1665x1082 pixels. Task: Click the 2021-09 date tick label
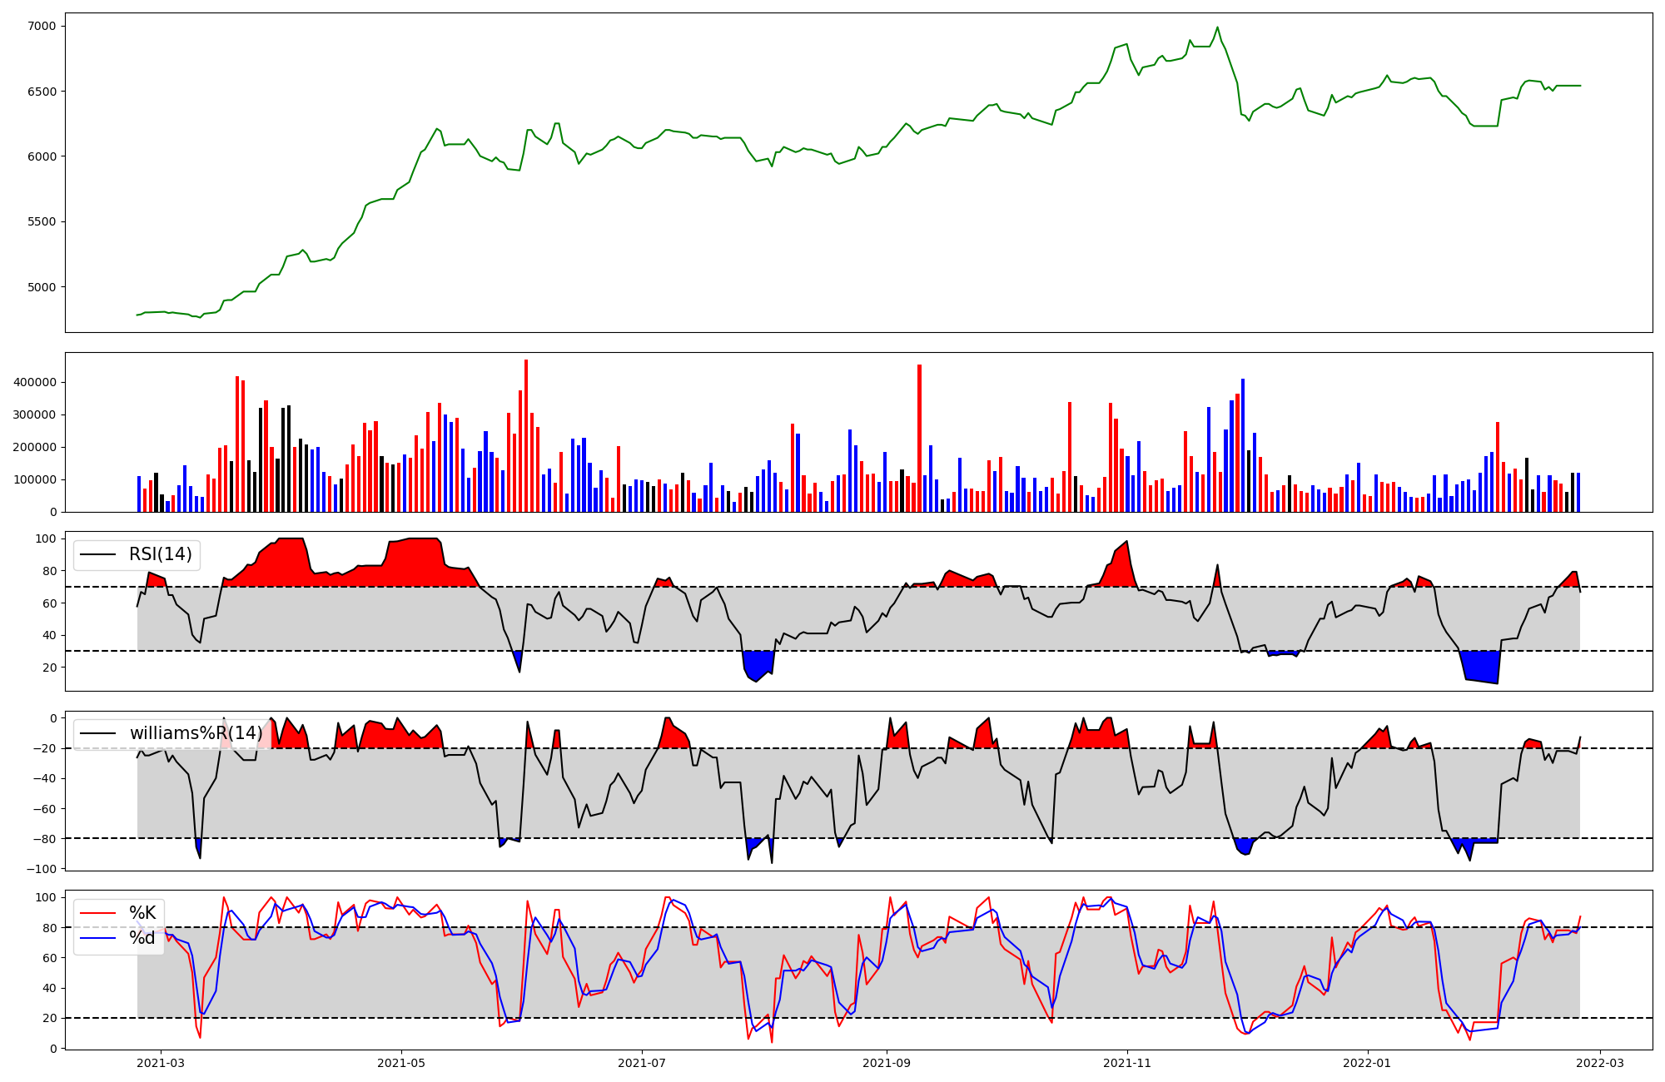(x=887, y=1063)
